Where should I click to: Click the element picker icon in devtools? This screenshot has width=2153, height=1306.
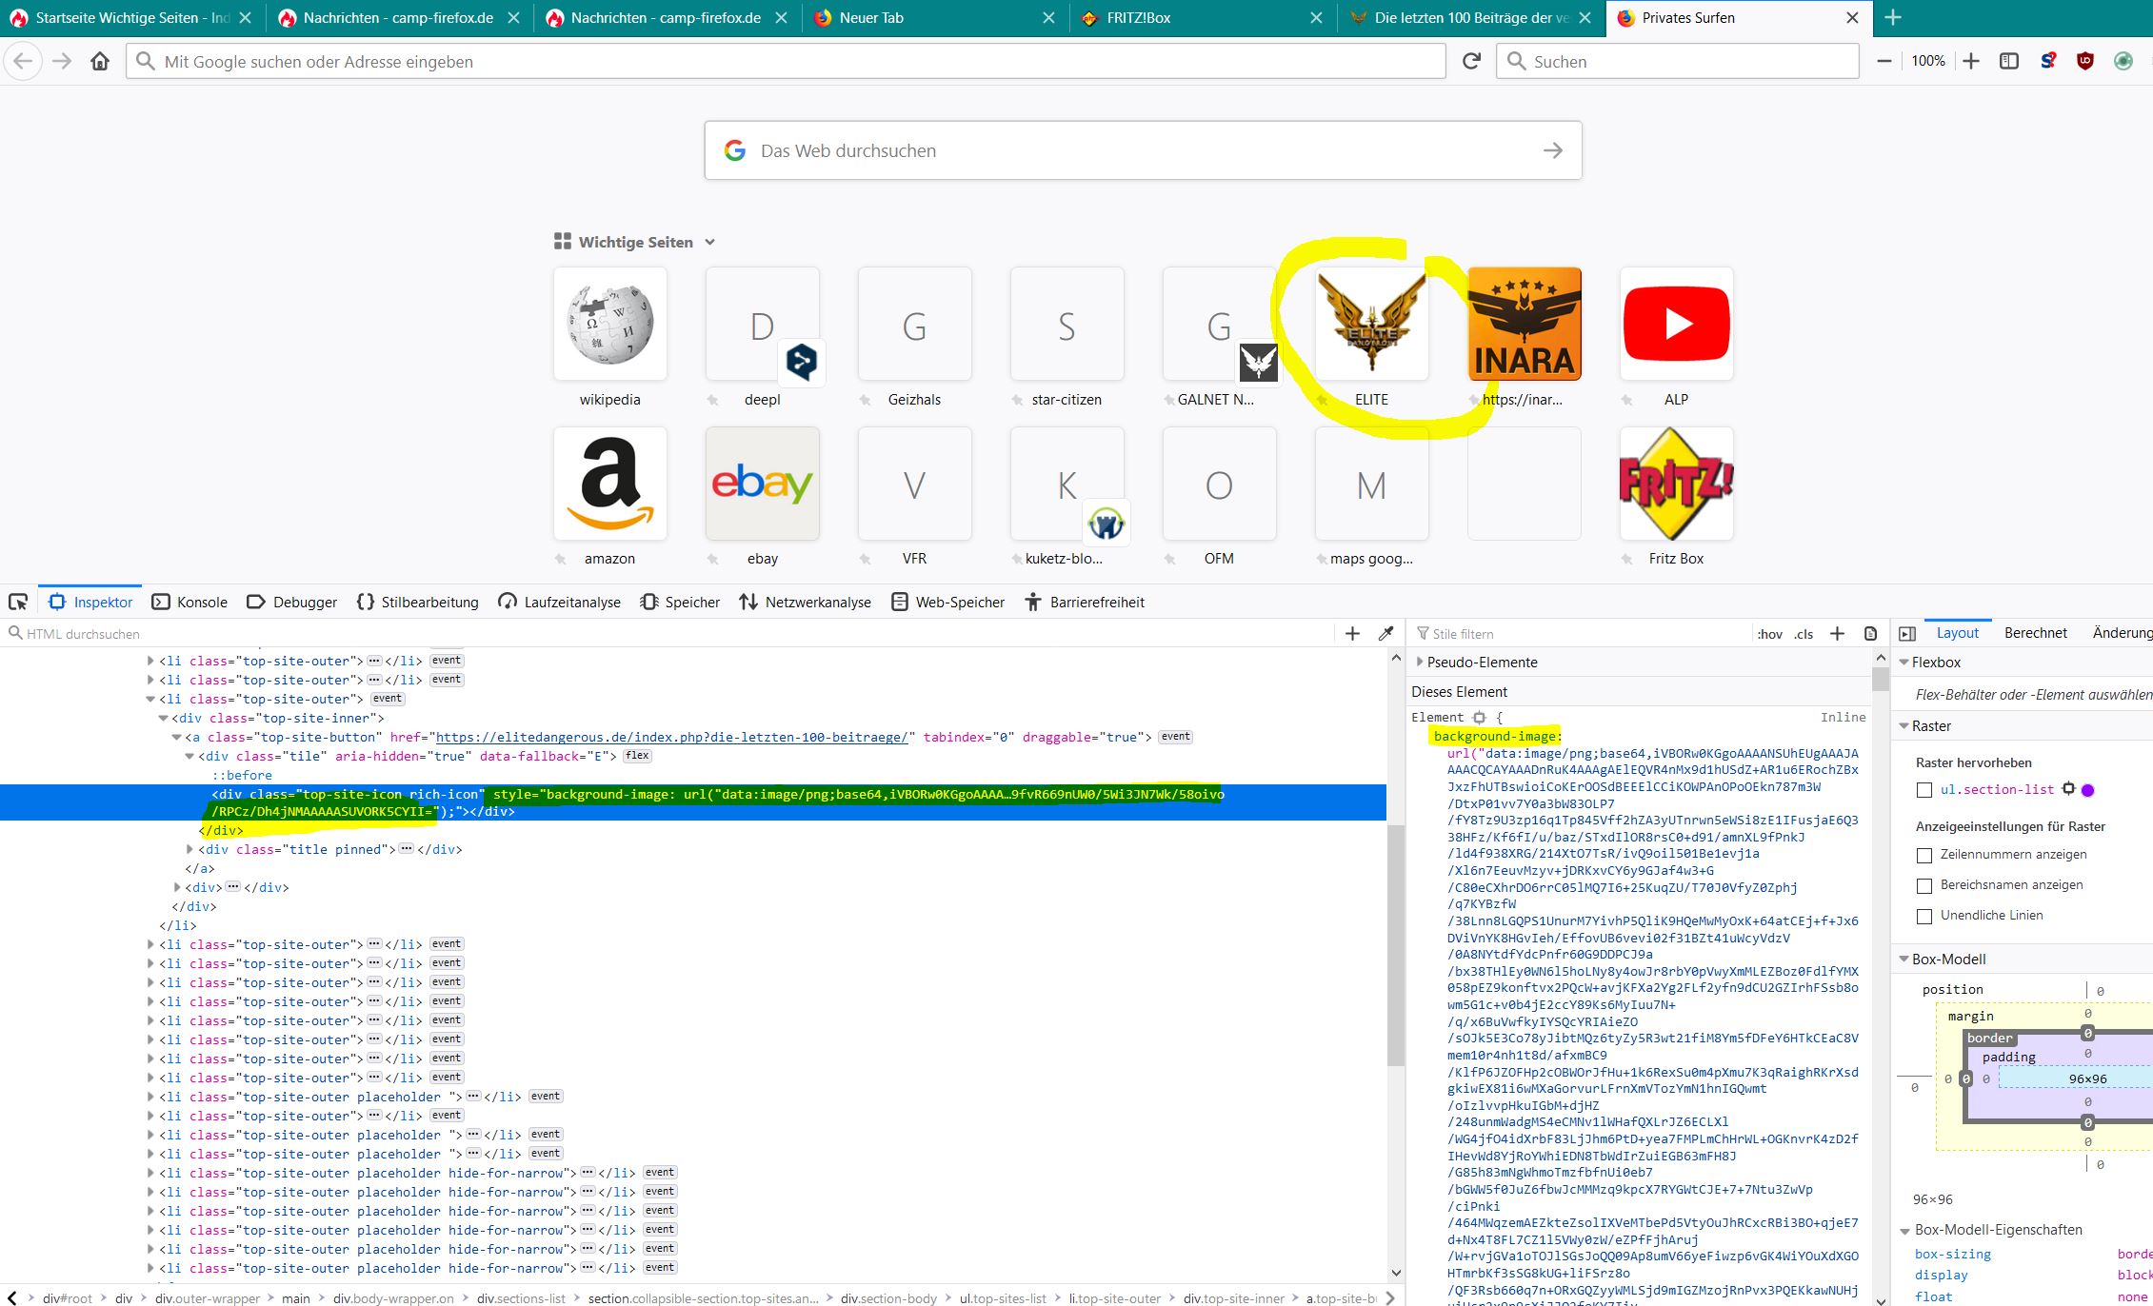tap(18, 602)
